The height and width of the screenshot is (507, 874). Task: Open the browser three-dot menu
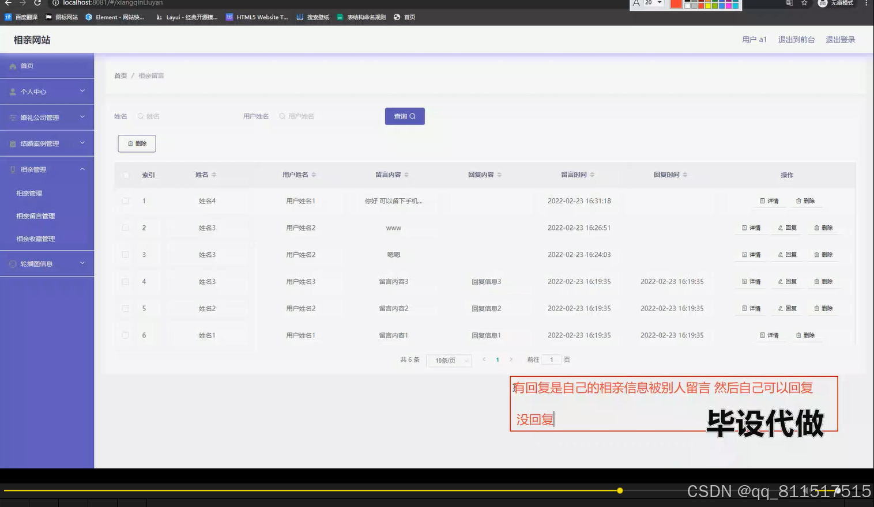pos(866,3)
